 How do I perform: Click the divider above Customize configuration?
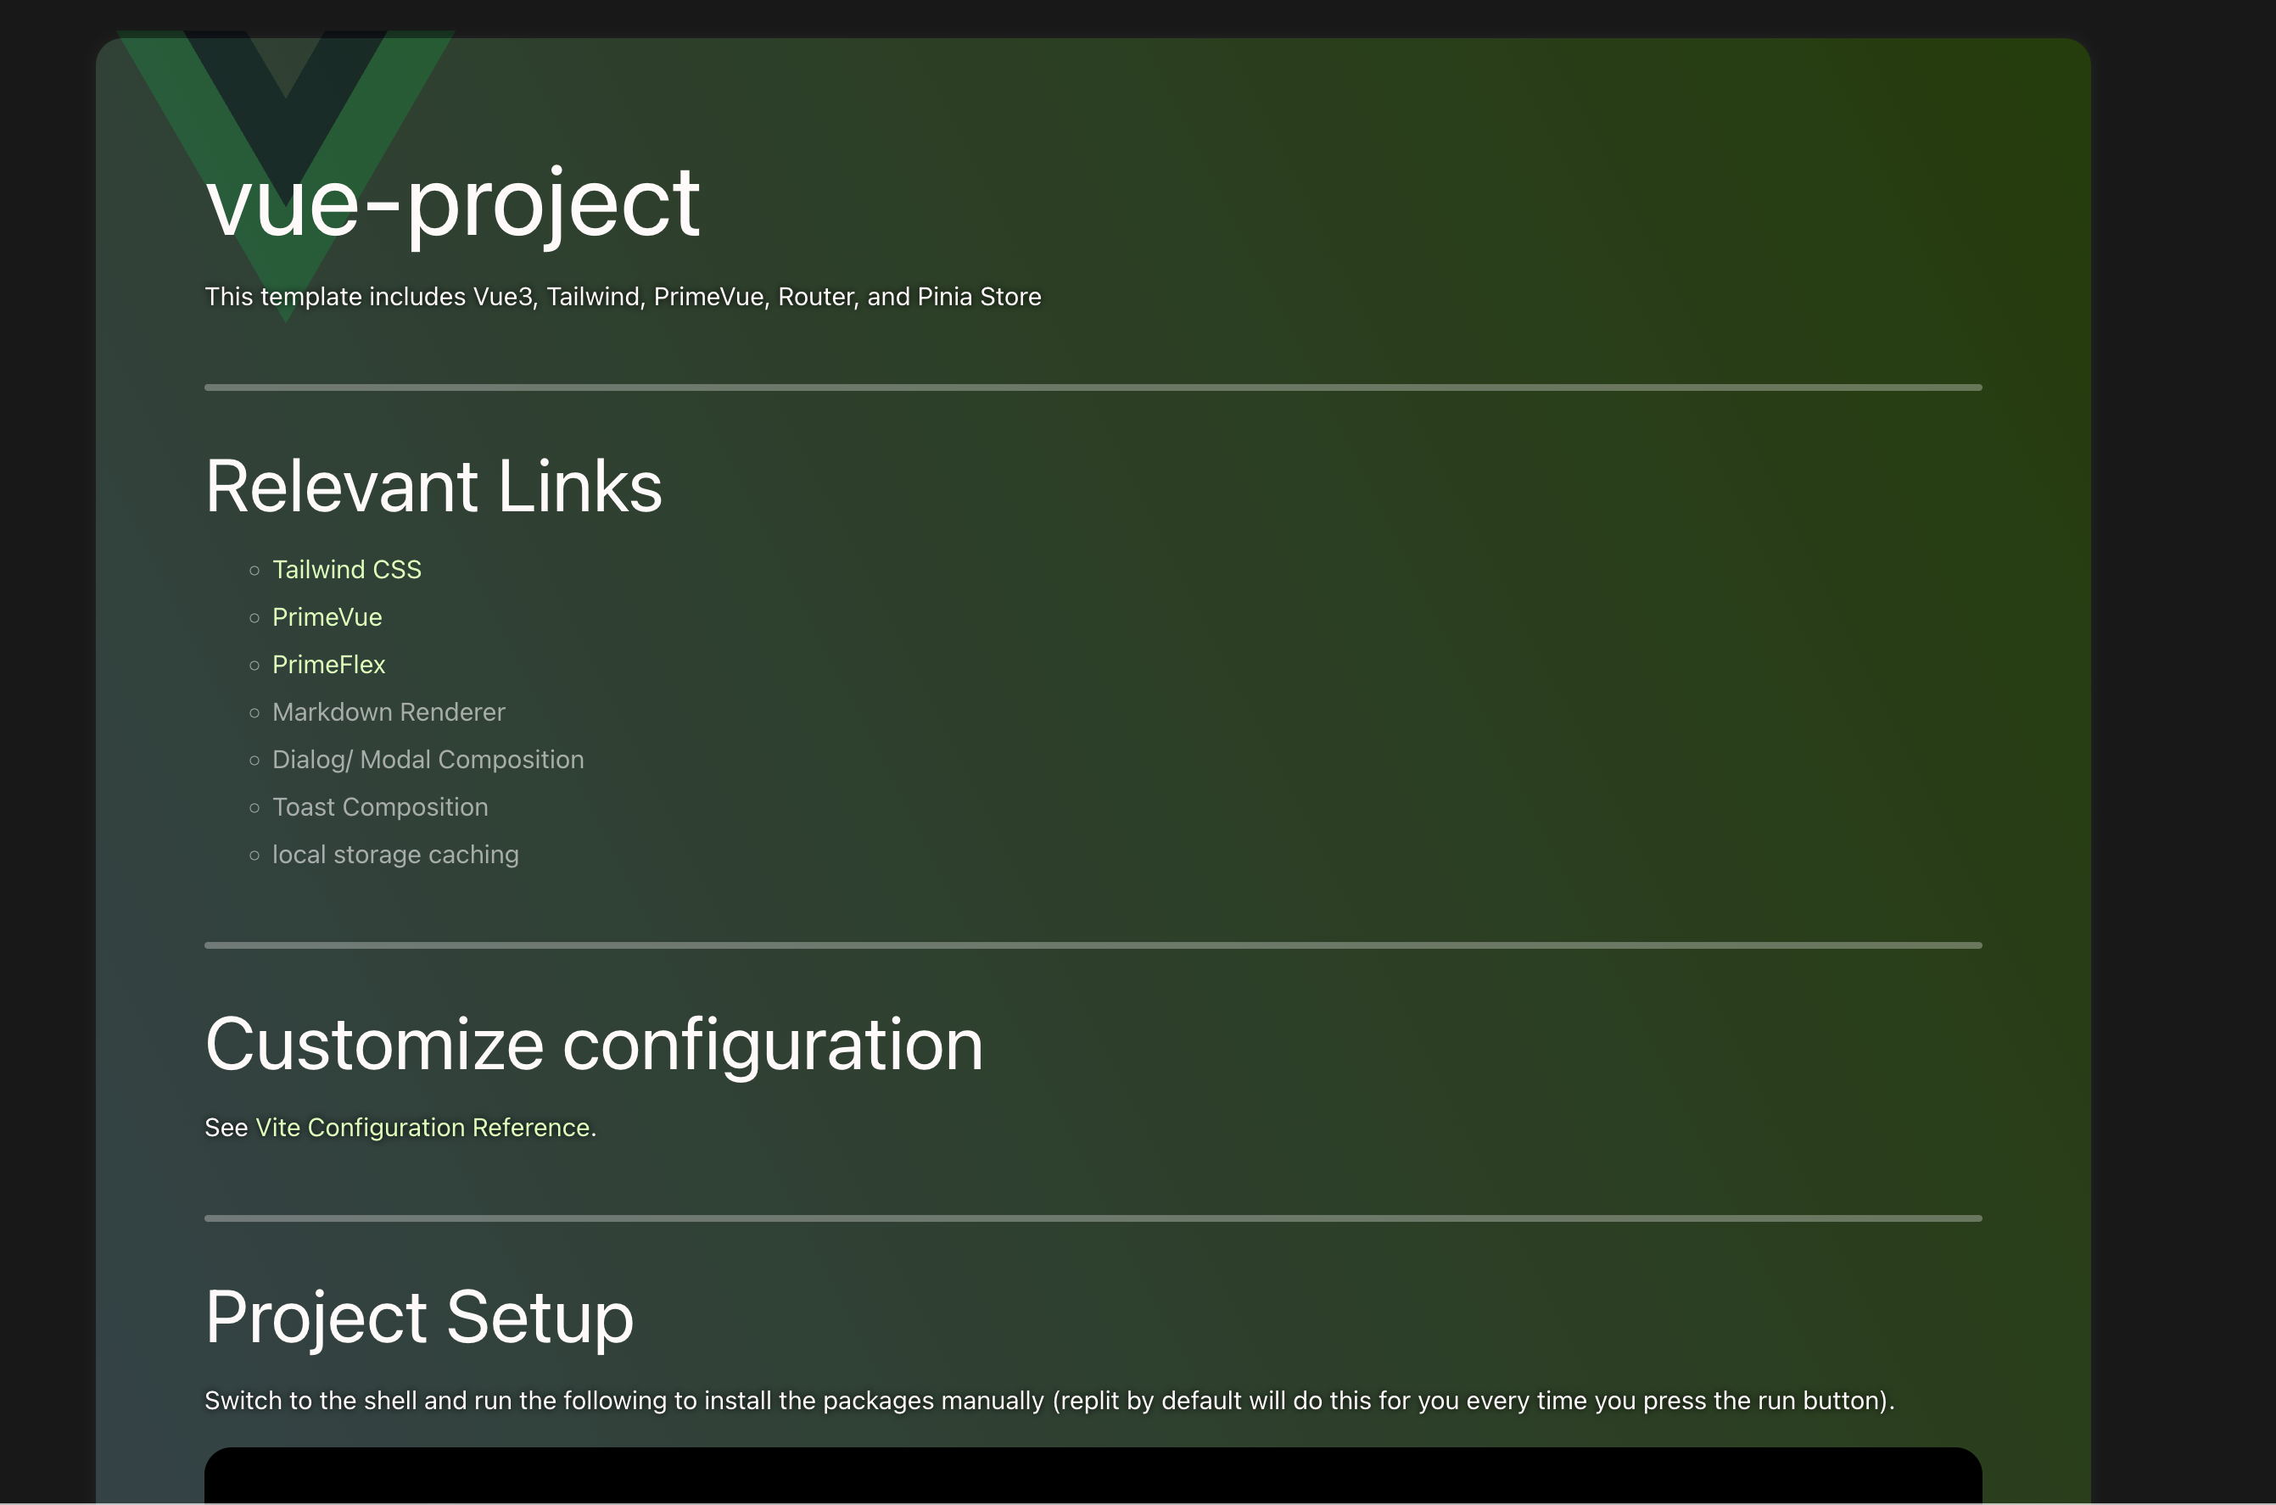(1092, 945)
